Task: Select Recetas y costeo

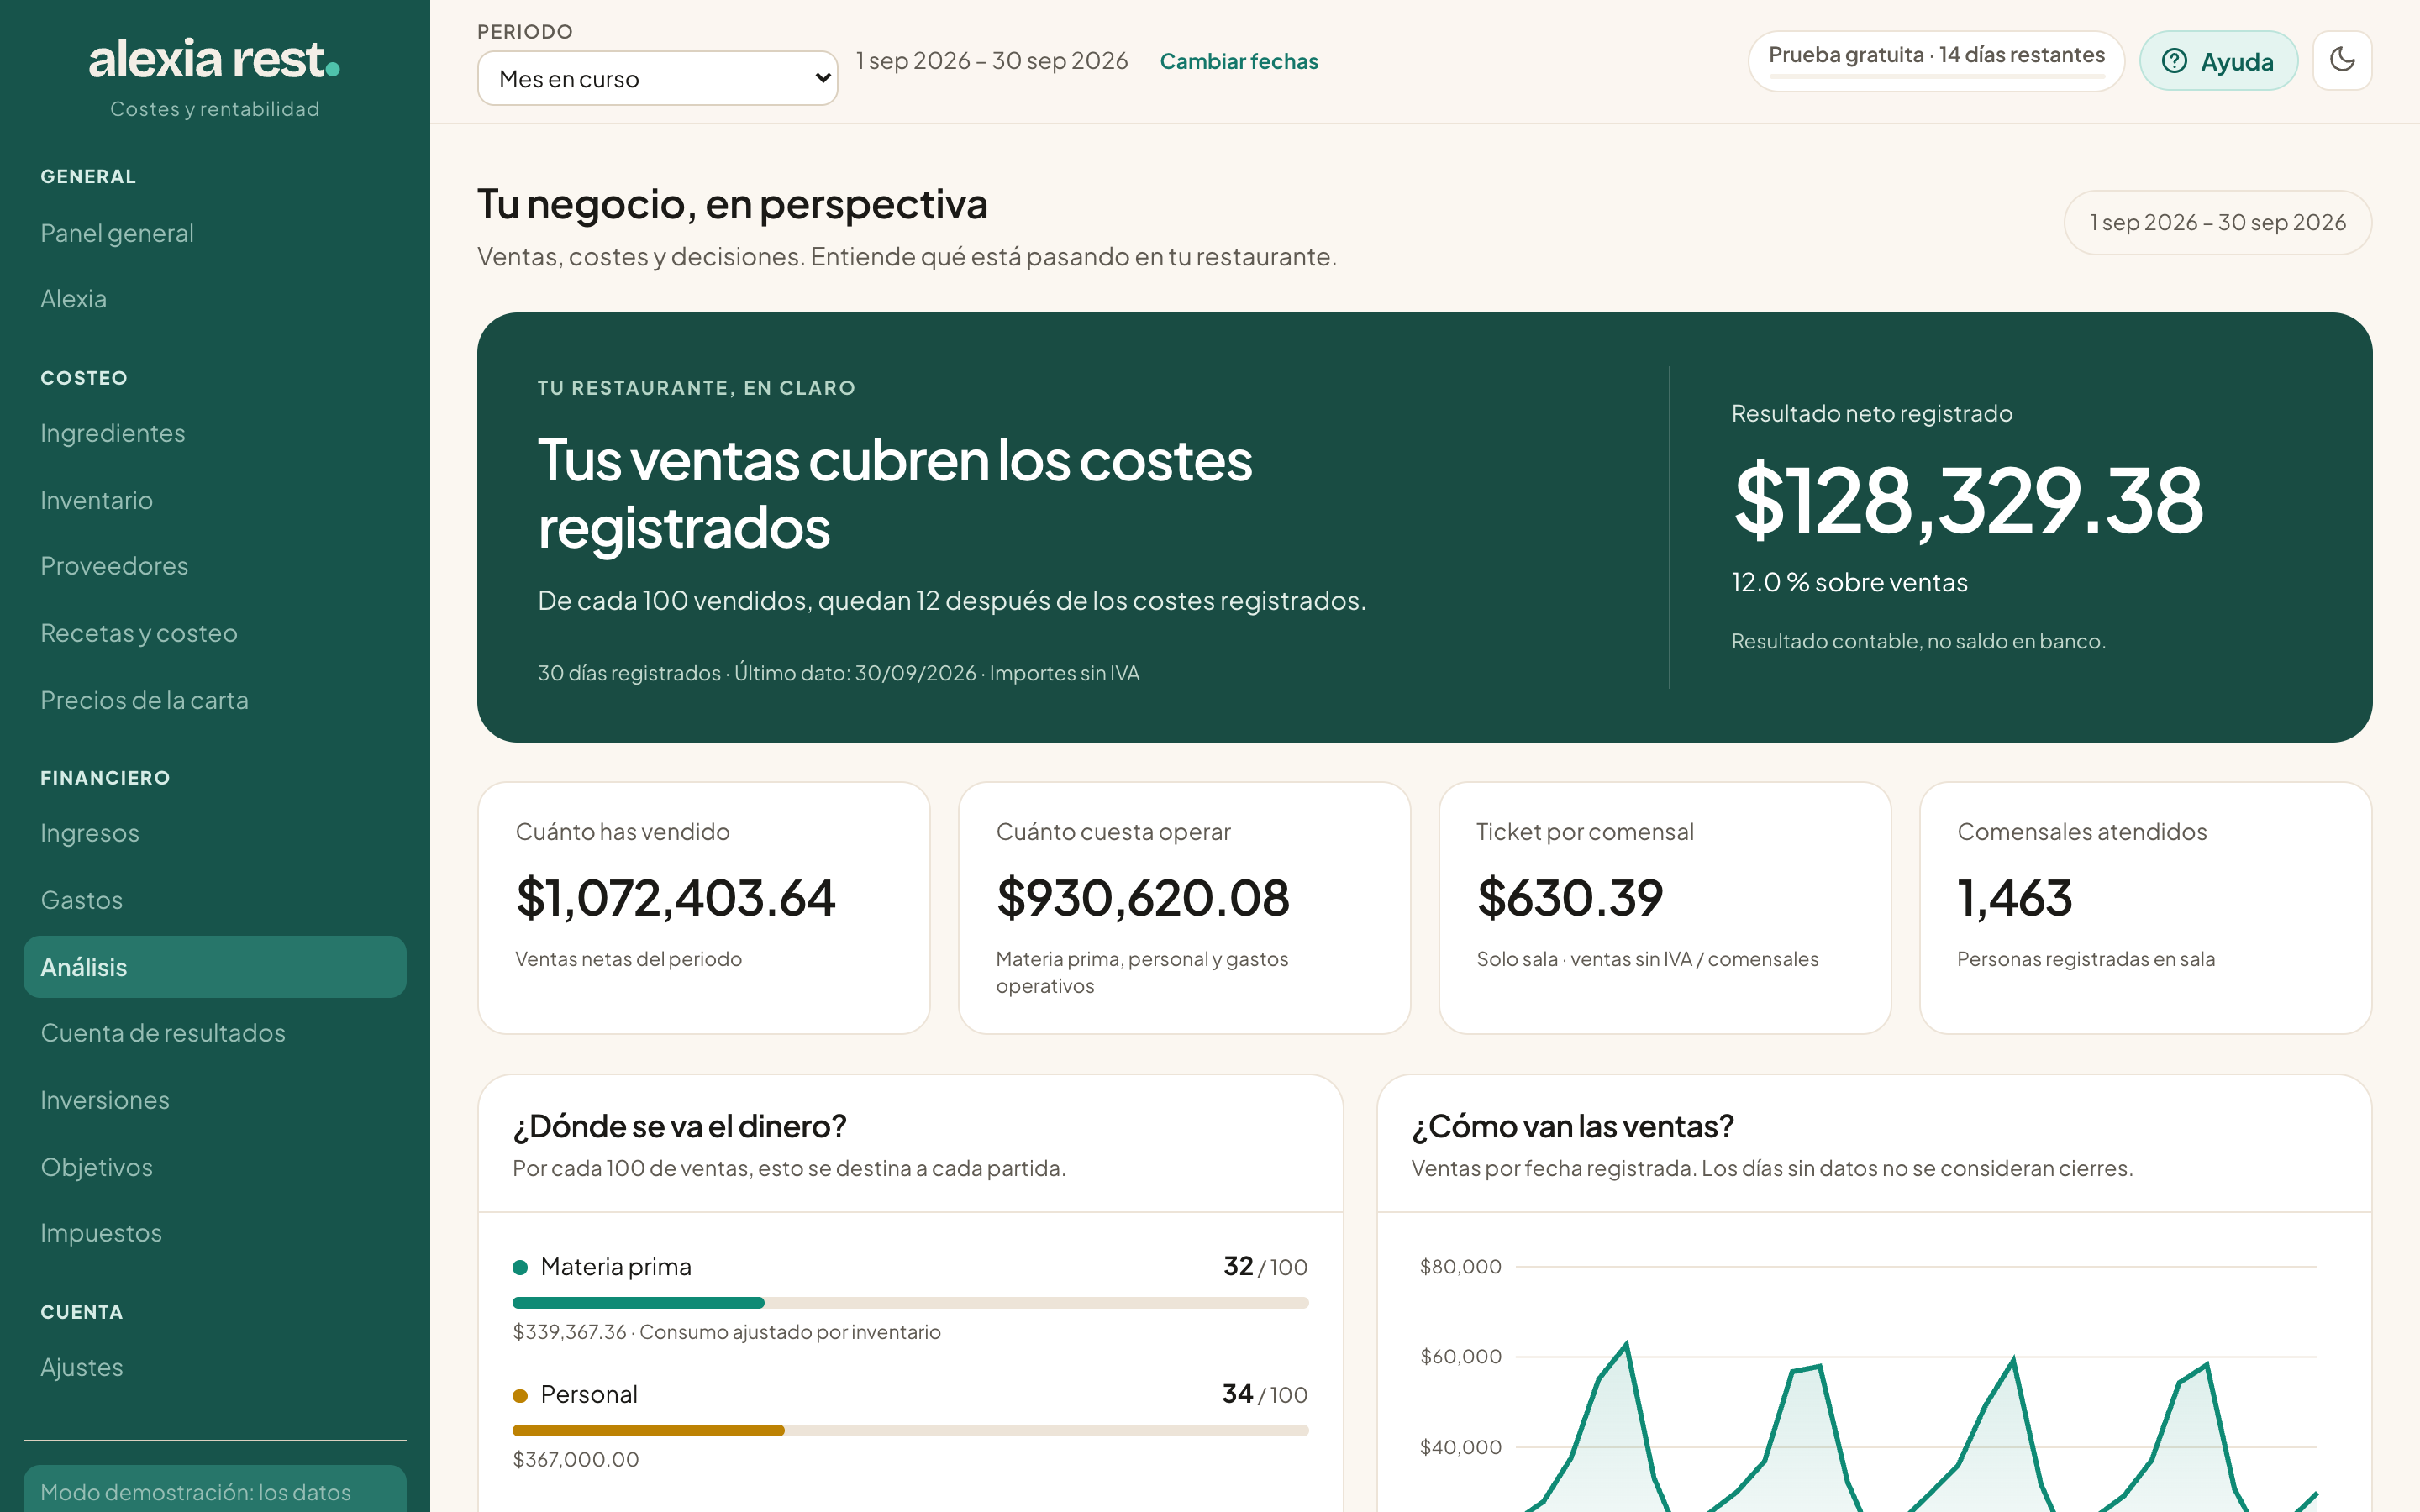Action: 214,633
